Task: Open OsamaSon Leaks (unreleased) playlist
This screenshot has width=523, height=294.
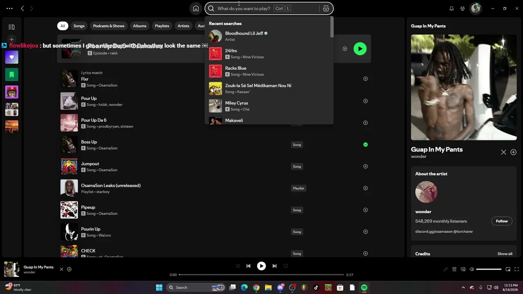Action: 111,185
